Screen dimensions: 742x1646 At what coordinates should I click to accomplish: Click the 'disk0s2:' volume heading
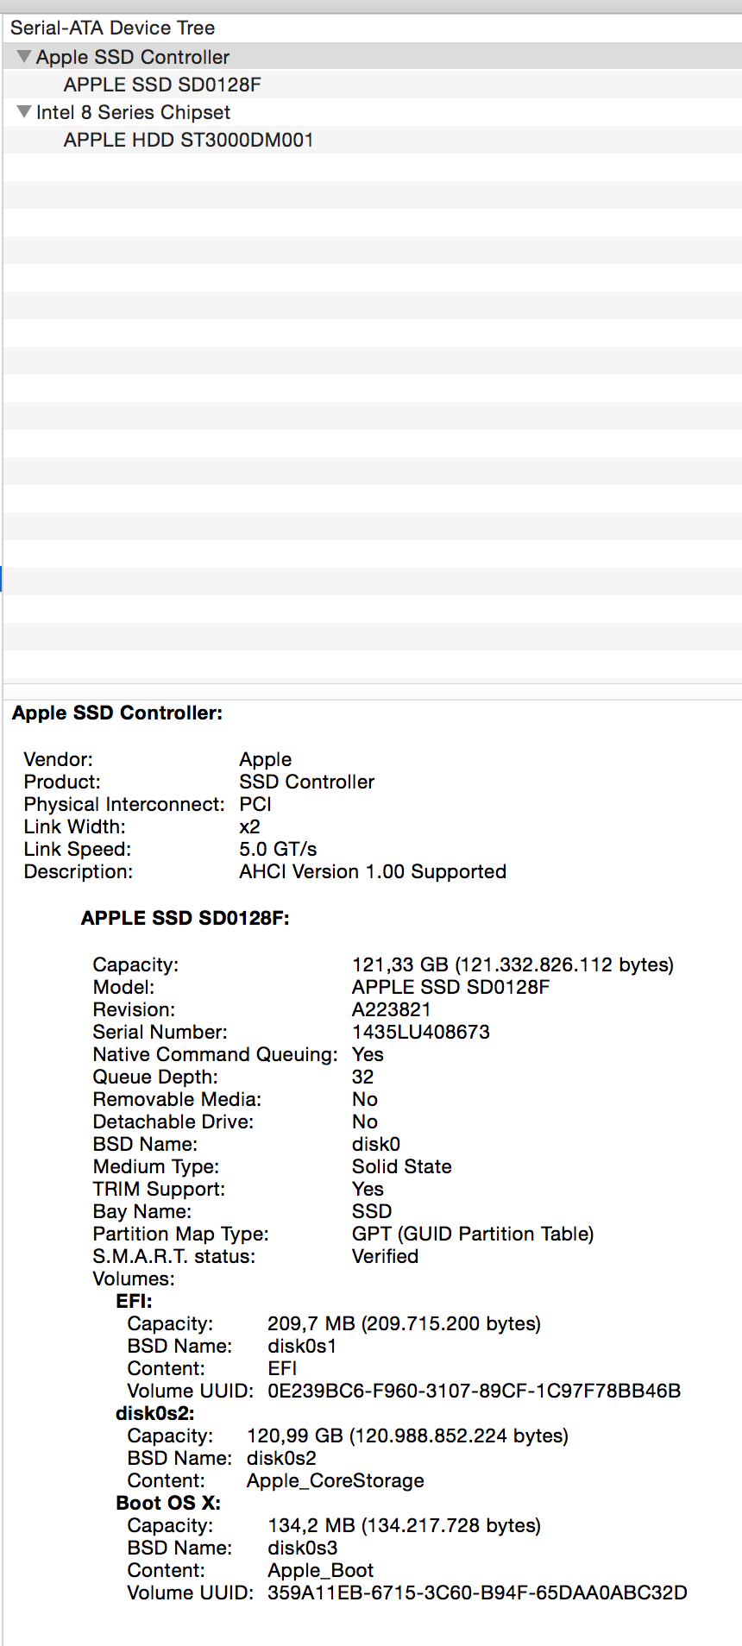[155, 1414]
